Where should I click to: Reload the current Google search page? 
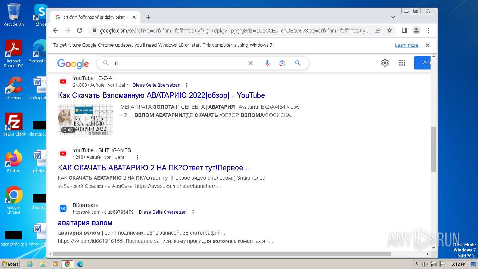pyautogui.click(x=80, y=30)
